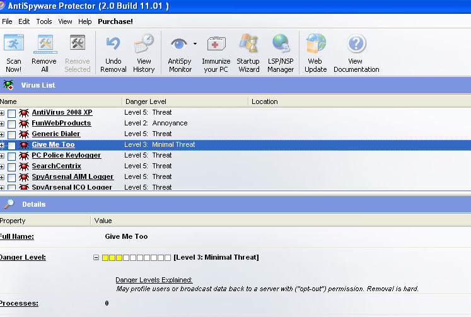
Task: Click the Scan Now! toolbar icon
Action: (x=14, y=43)
